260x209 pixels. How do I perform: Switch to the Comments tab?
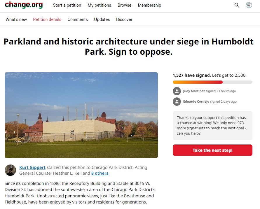tap(78, 19)
